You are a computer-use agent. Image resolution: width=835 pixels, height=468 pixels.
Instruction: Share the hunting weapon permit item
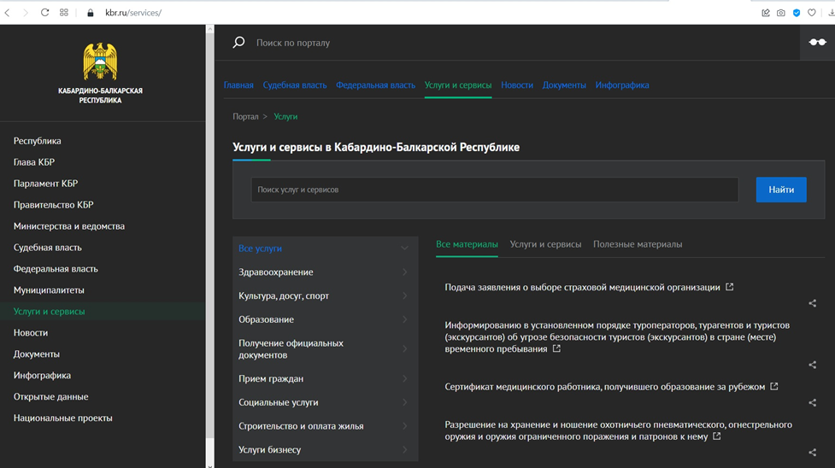click(812, 453)
